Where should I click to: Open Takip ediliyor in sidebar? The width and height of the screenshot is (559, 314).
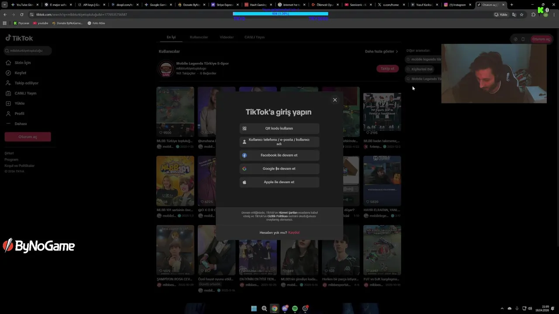coord(26,83)
